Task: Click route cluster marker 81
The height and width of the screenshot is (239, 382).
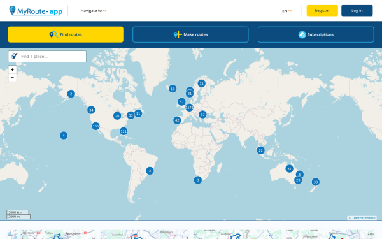Action: (x=190, y=94)
